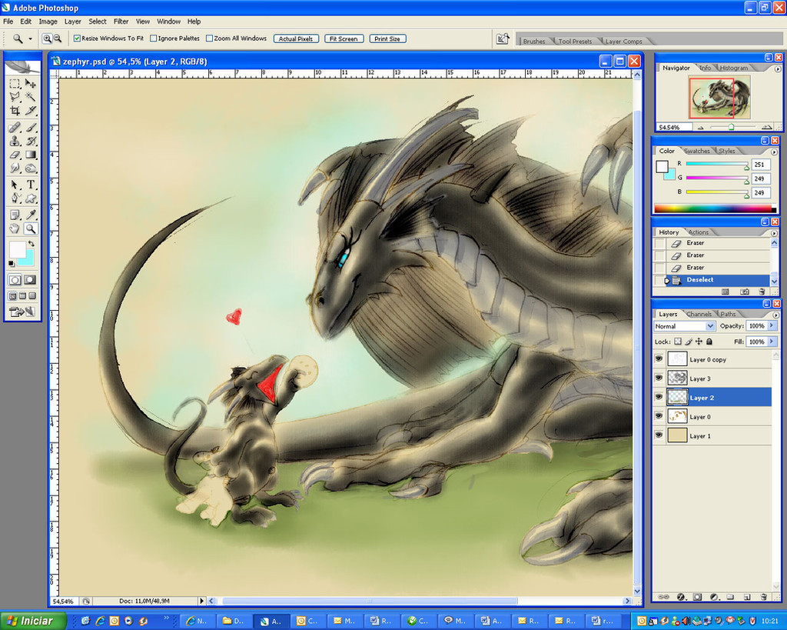The width and height of the screenshot is (787, 630).
Task: Uncheck Resize Windows To Fit
Action: tap(78, 38)
